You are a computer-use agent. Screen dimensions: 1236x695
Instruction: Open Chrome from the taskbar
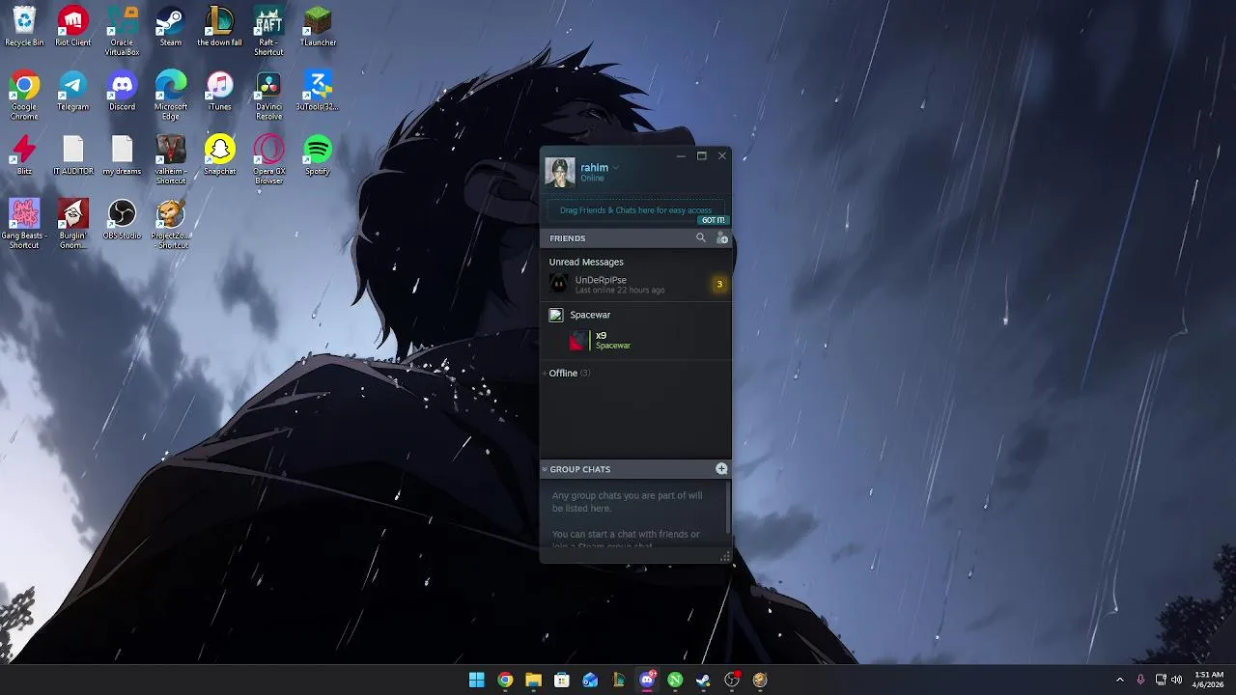point(505,680)
